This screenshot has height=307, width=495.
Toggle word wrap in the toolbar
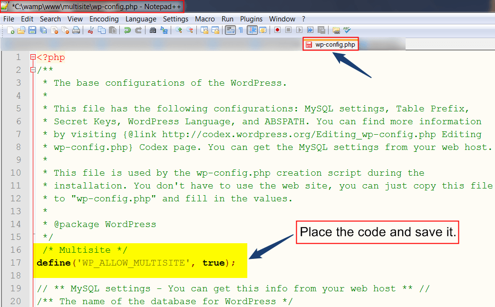click(230, 30)
